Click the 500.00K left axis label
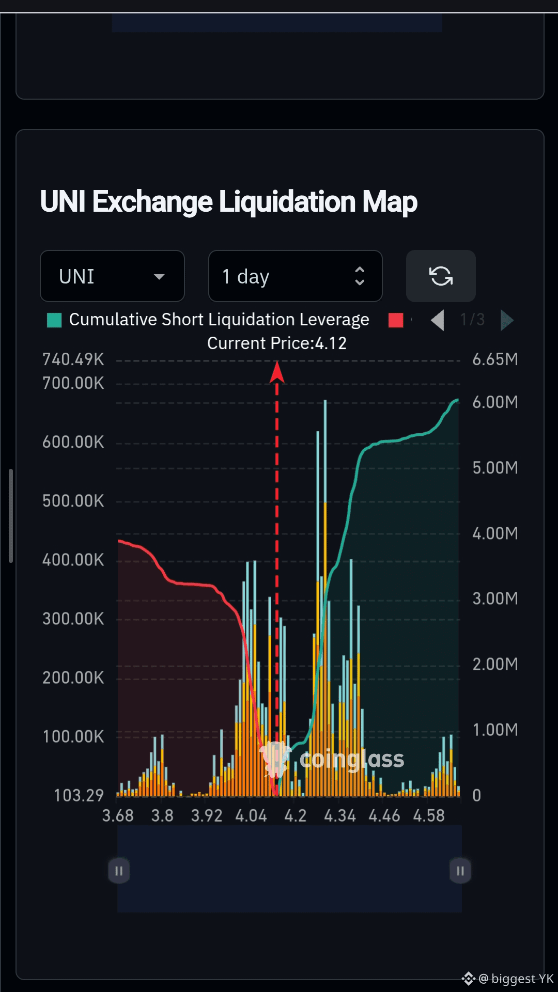558x992 pixels. tap(73, 501)
